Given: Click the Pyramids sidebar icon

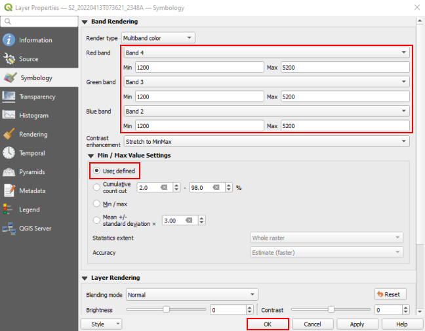Looking at the screenshot, I should pos(9,172).
